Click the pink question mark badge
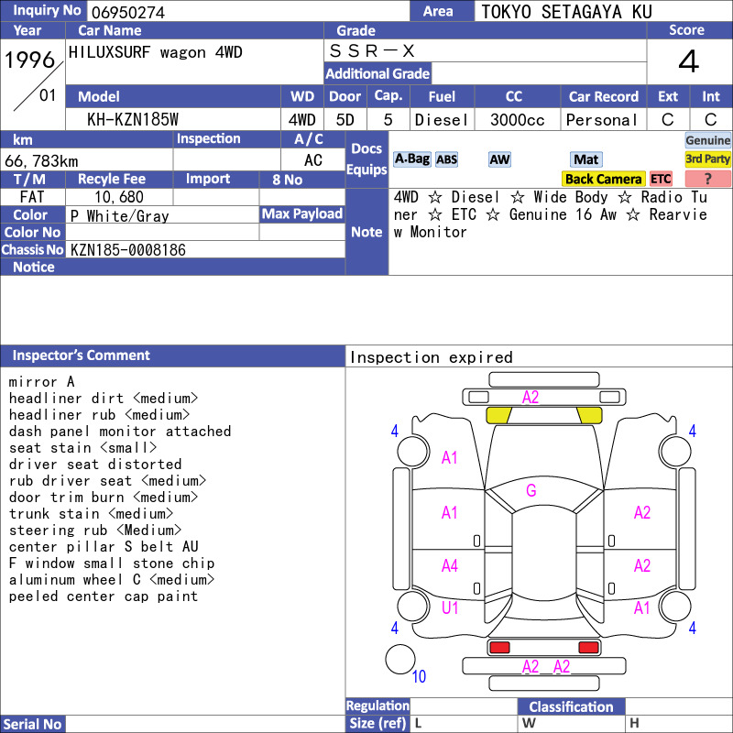733x733 pixels. click(707, 179)
